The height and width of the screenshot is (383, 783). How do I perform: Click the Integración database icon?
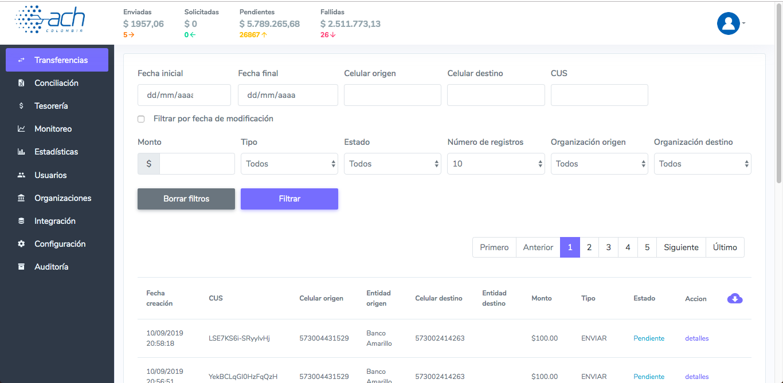coord(21,221)
